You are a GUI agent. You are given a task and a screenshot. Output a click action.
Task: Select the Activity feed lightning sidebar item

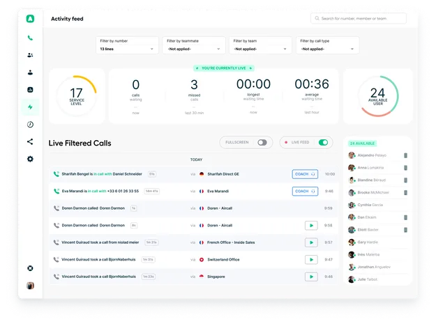30,107
